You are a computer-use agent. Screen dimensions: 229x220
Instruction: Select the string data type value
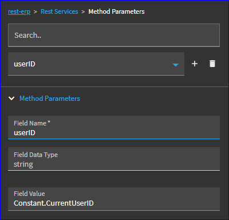[23, 164]
